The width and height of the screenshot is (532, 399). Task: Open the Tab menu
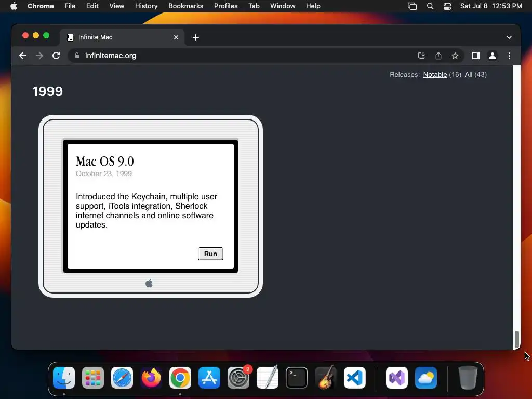tap(254, 6)
